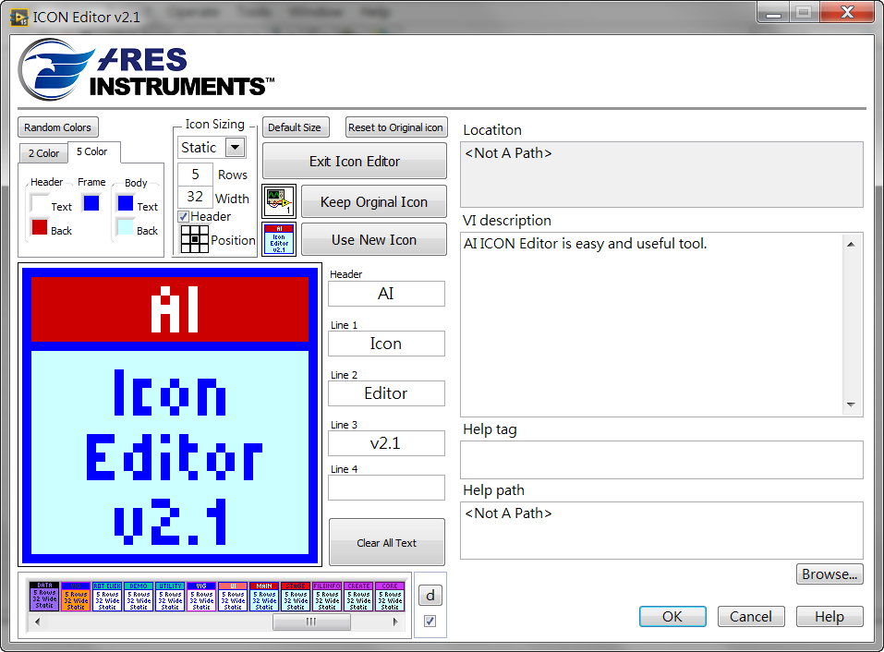The height and width of the screenshot is (652, 884).
Task: Click the Exit Icon Editor button
Action: point(355,162)
